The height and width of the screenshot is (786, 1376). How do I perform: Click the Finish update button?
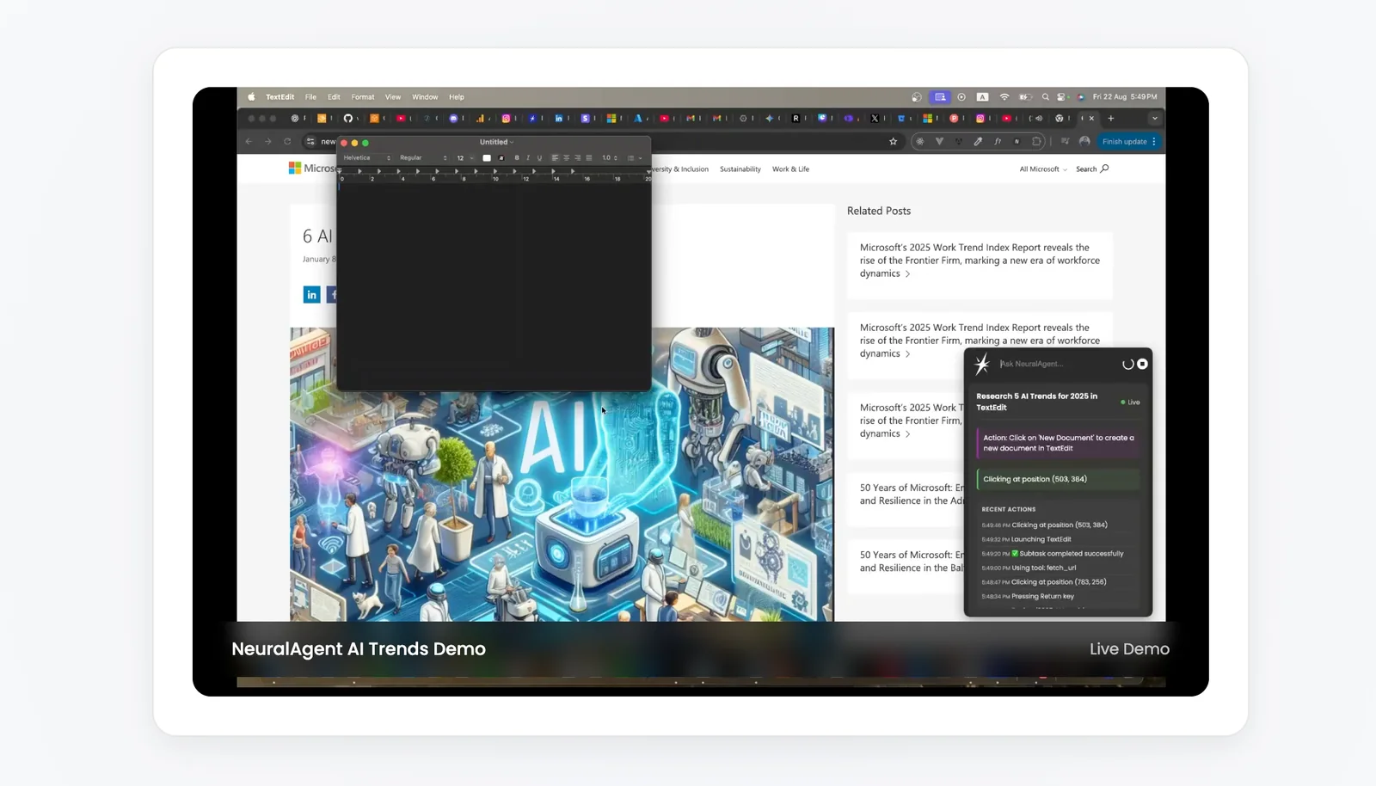(1124, 142)
